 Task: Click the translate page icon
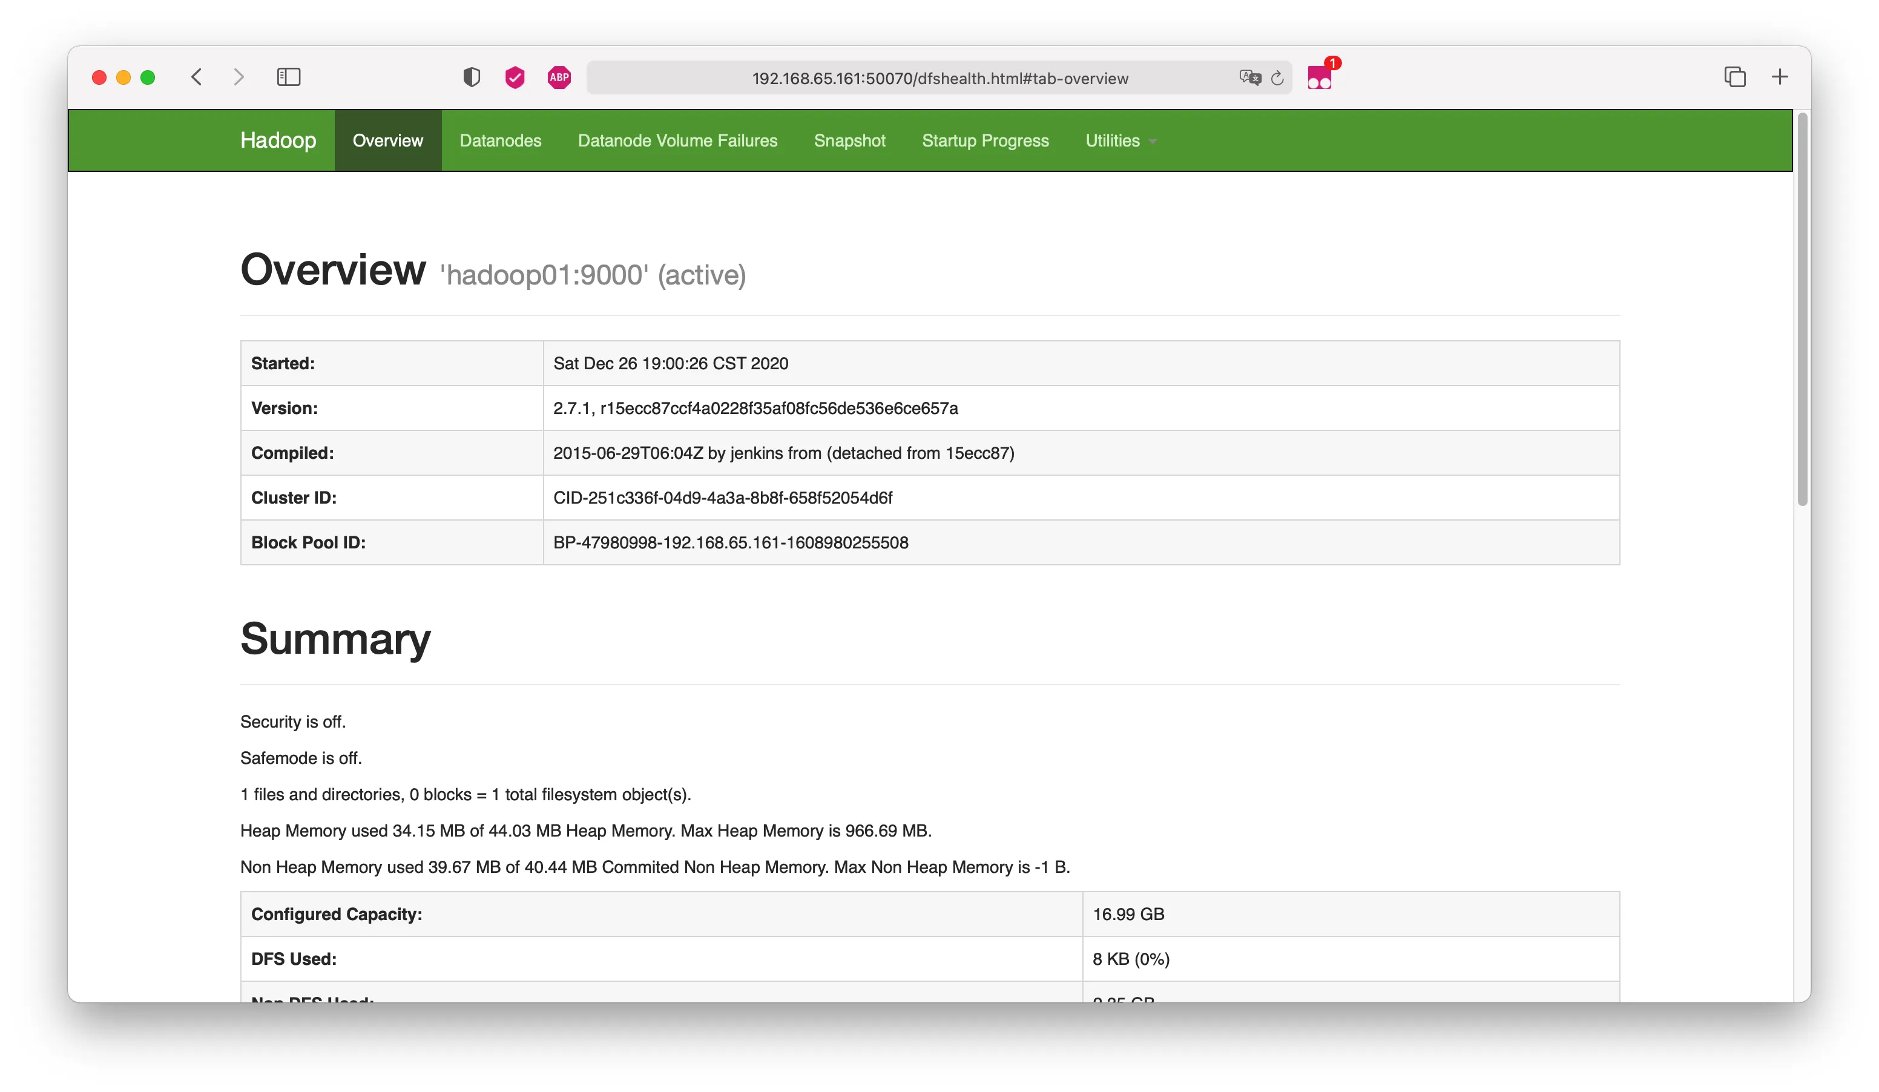[1249, 77]
